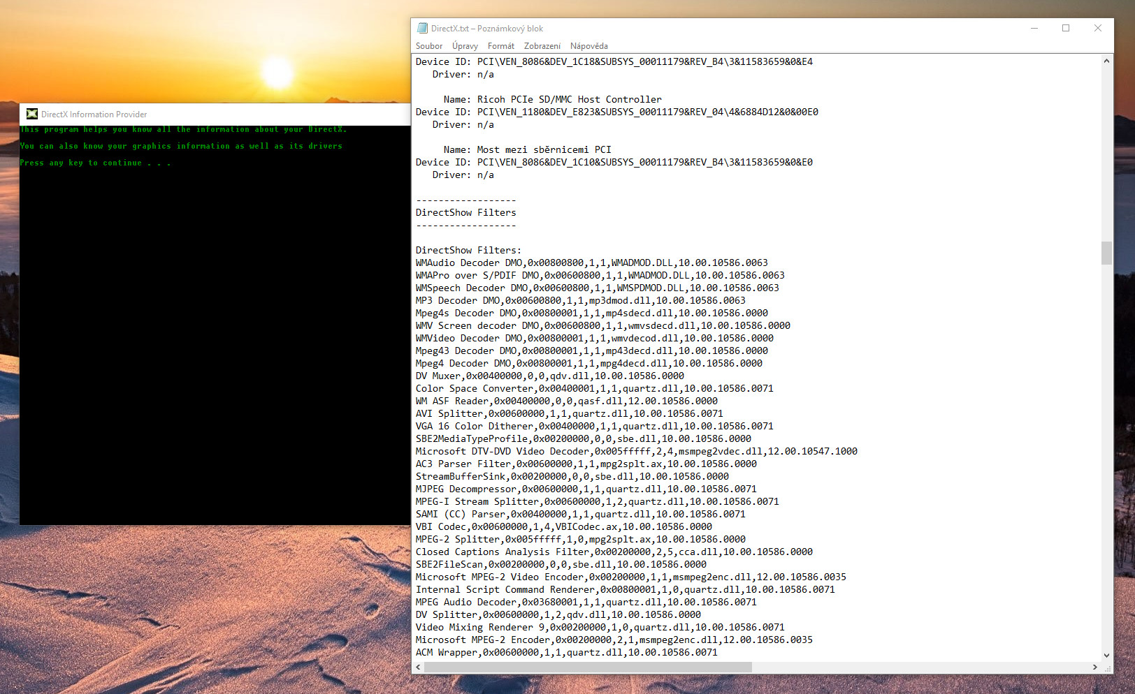
Task: Click the 'MPEG-I Stream Splitter' line
Action: point(597,501)
